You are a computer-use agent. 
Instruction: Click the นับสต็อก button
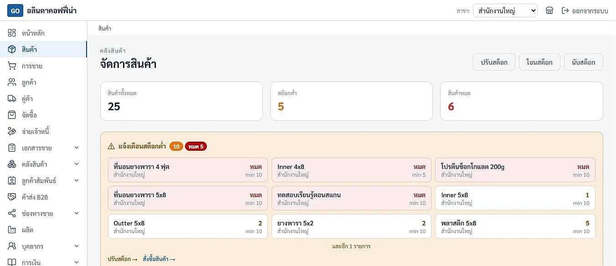coord(584,62)
